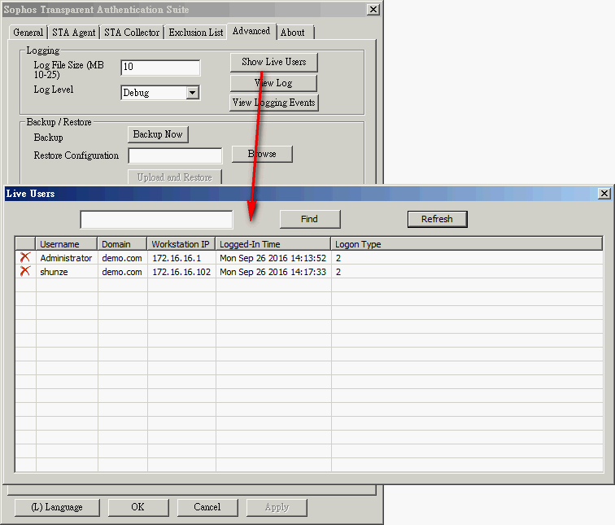Sort by Domain column header
Screen dimensions: 615x525
point(122,243)
